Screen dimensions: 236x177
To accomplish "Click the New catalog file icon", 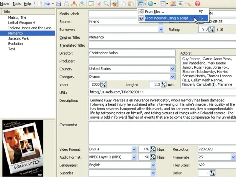I will coord(40,4).
